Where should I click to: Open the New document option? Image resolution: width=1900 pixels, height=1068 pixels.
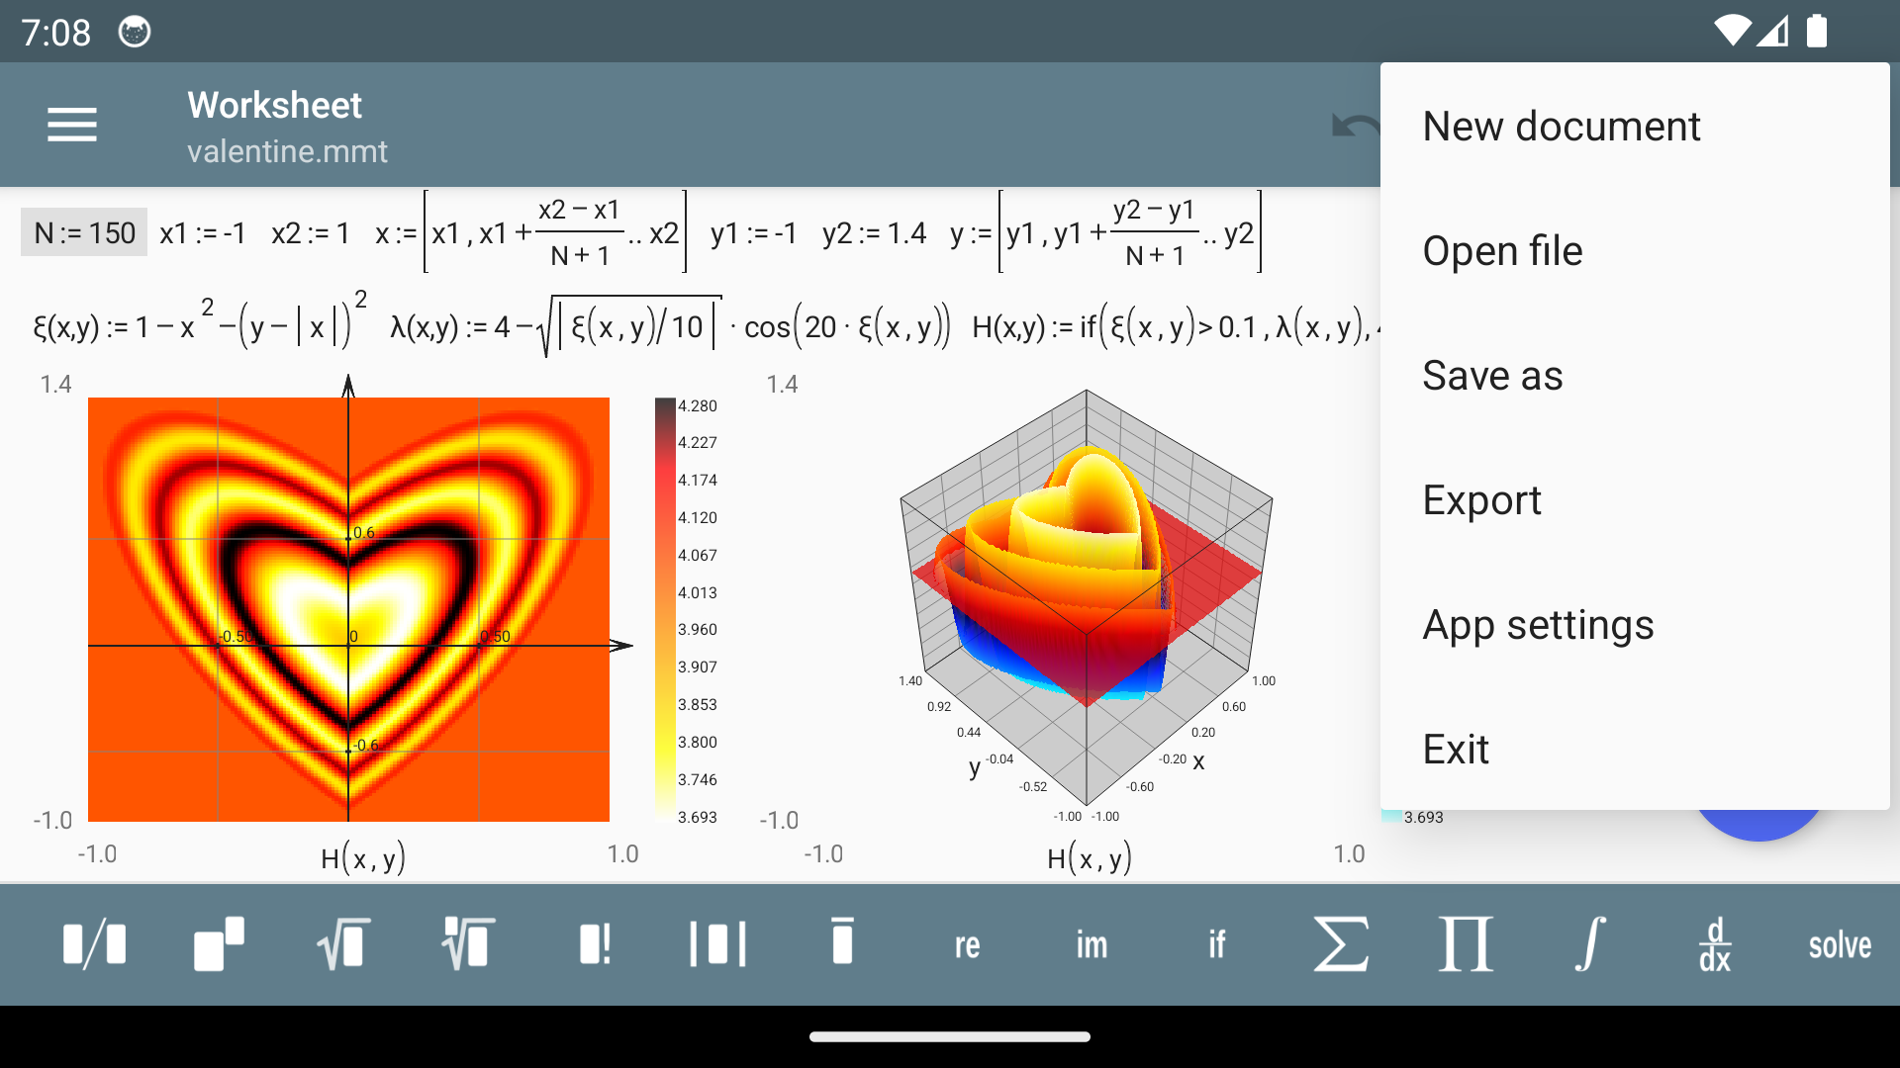coord(1564,127)
